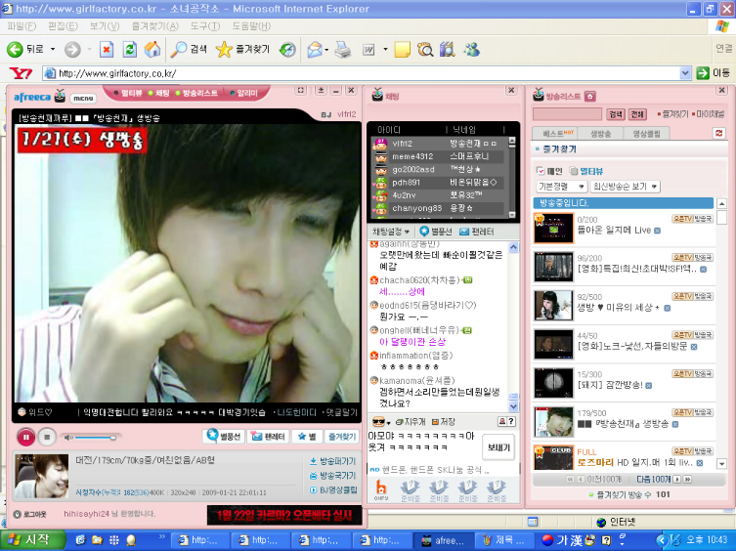Image resolution: width=736 pixels, height=551 pixels.
Task: Click the 별풍선 balloon gift button
Action: 224,436
